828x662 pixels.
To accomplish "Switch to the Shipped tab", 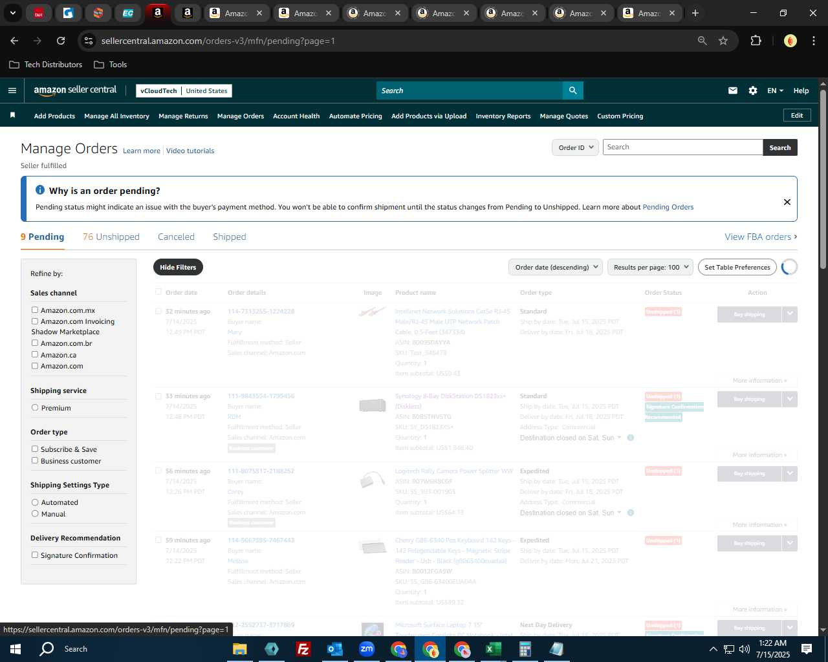I will point(230,237).
